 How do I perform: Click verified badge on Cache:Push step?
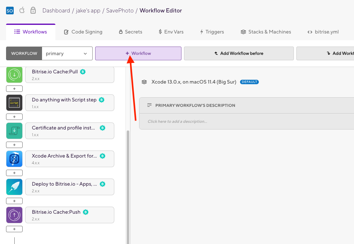coord(86,212)
